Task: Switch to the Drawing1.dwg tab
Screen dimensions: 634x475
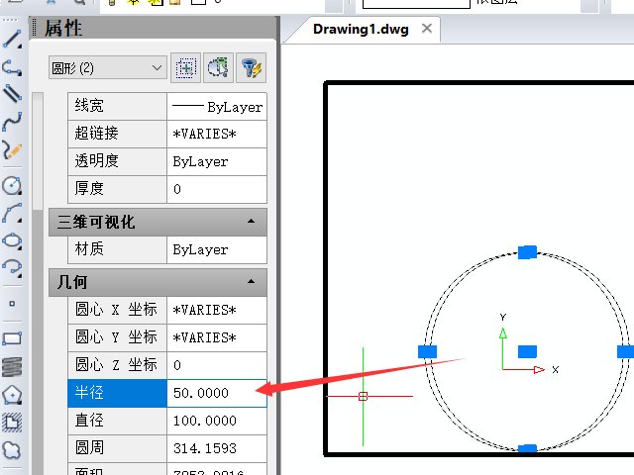Action: click(361, 30)
